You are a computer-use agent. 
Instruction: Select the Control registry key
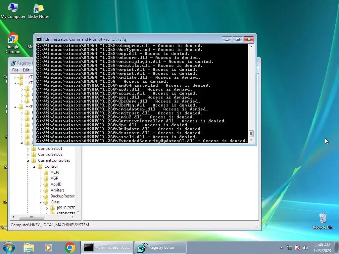(51, 166)
